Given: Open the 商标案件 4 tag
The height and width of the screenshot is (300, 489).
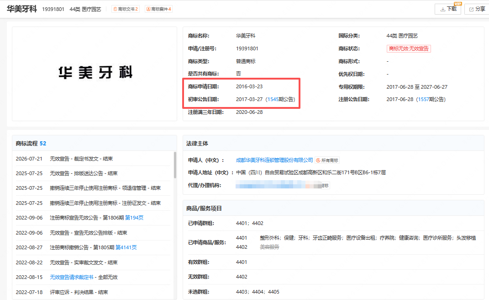Looking at the screenshot, I should pyautogui.click(x=159, y=9).
